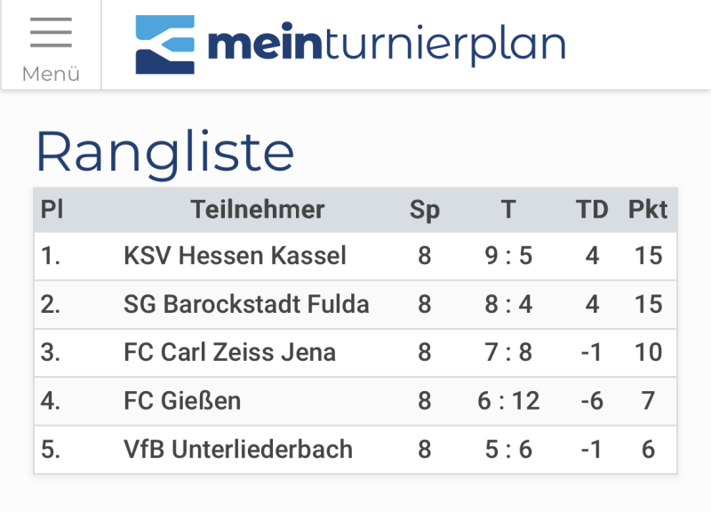711x512 pixels.
Task: Click the points value 15 for Fulda
Action: point(650,304)
